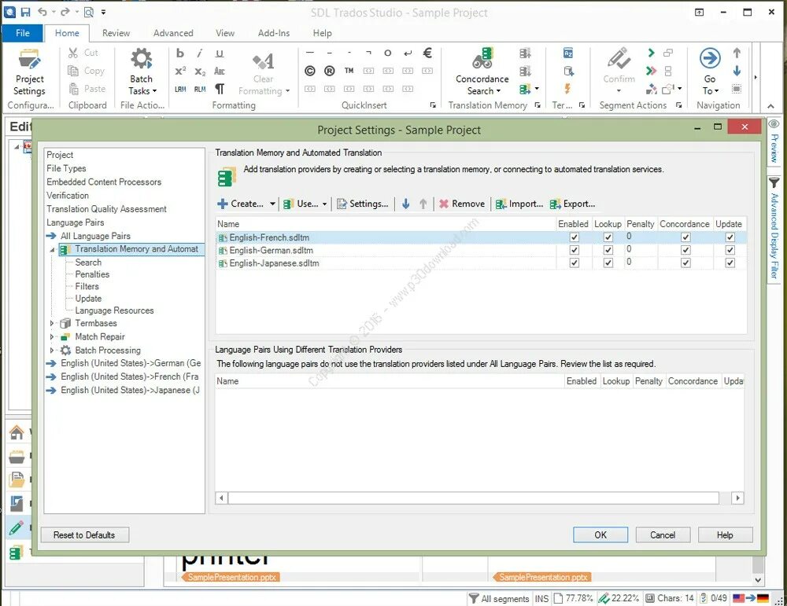This screenshot has width=787, height=606.
Task: Click the Save icon in title bar
Action: click(25, 12)
